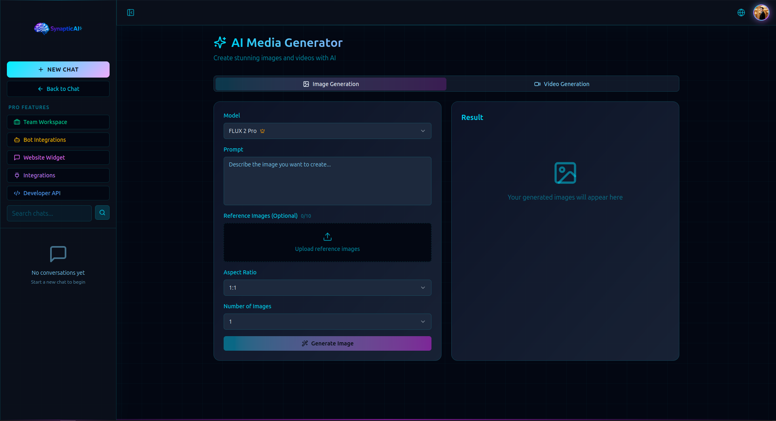Select the Image Generation tab
This screenshot has height=421, width=776.
click(330, 84)
